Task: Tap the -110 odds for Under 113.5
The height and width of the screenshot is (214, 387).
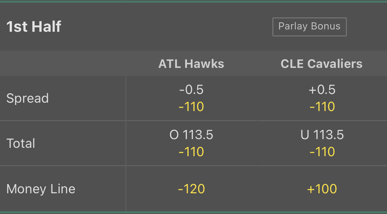Action: point(322,151)
